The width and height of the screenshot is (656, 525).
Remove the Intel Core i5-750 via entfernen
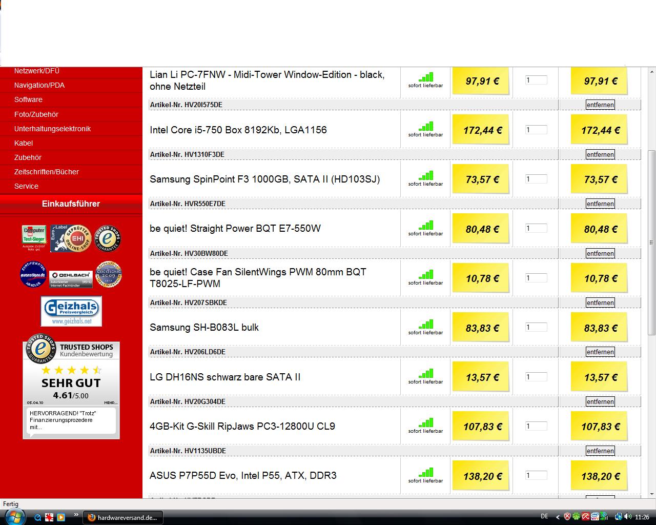click(600, 154)
